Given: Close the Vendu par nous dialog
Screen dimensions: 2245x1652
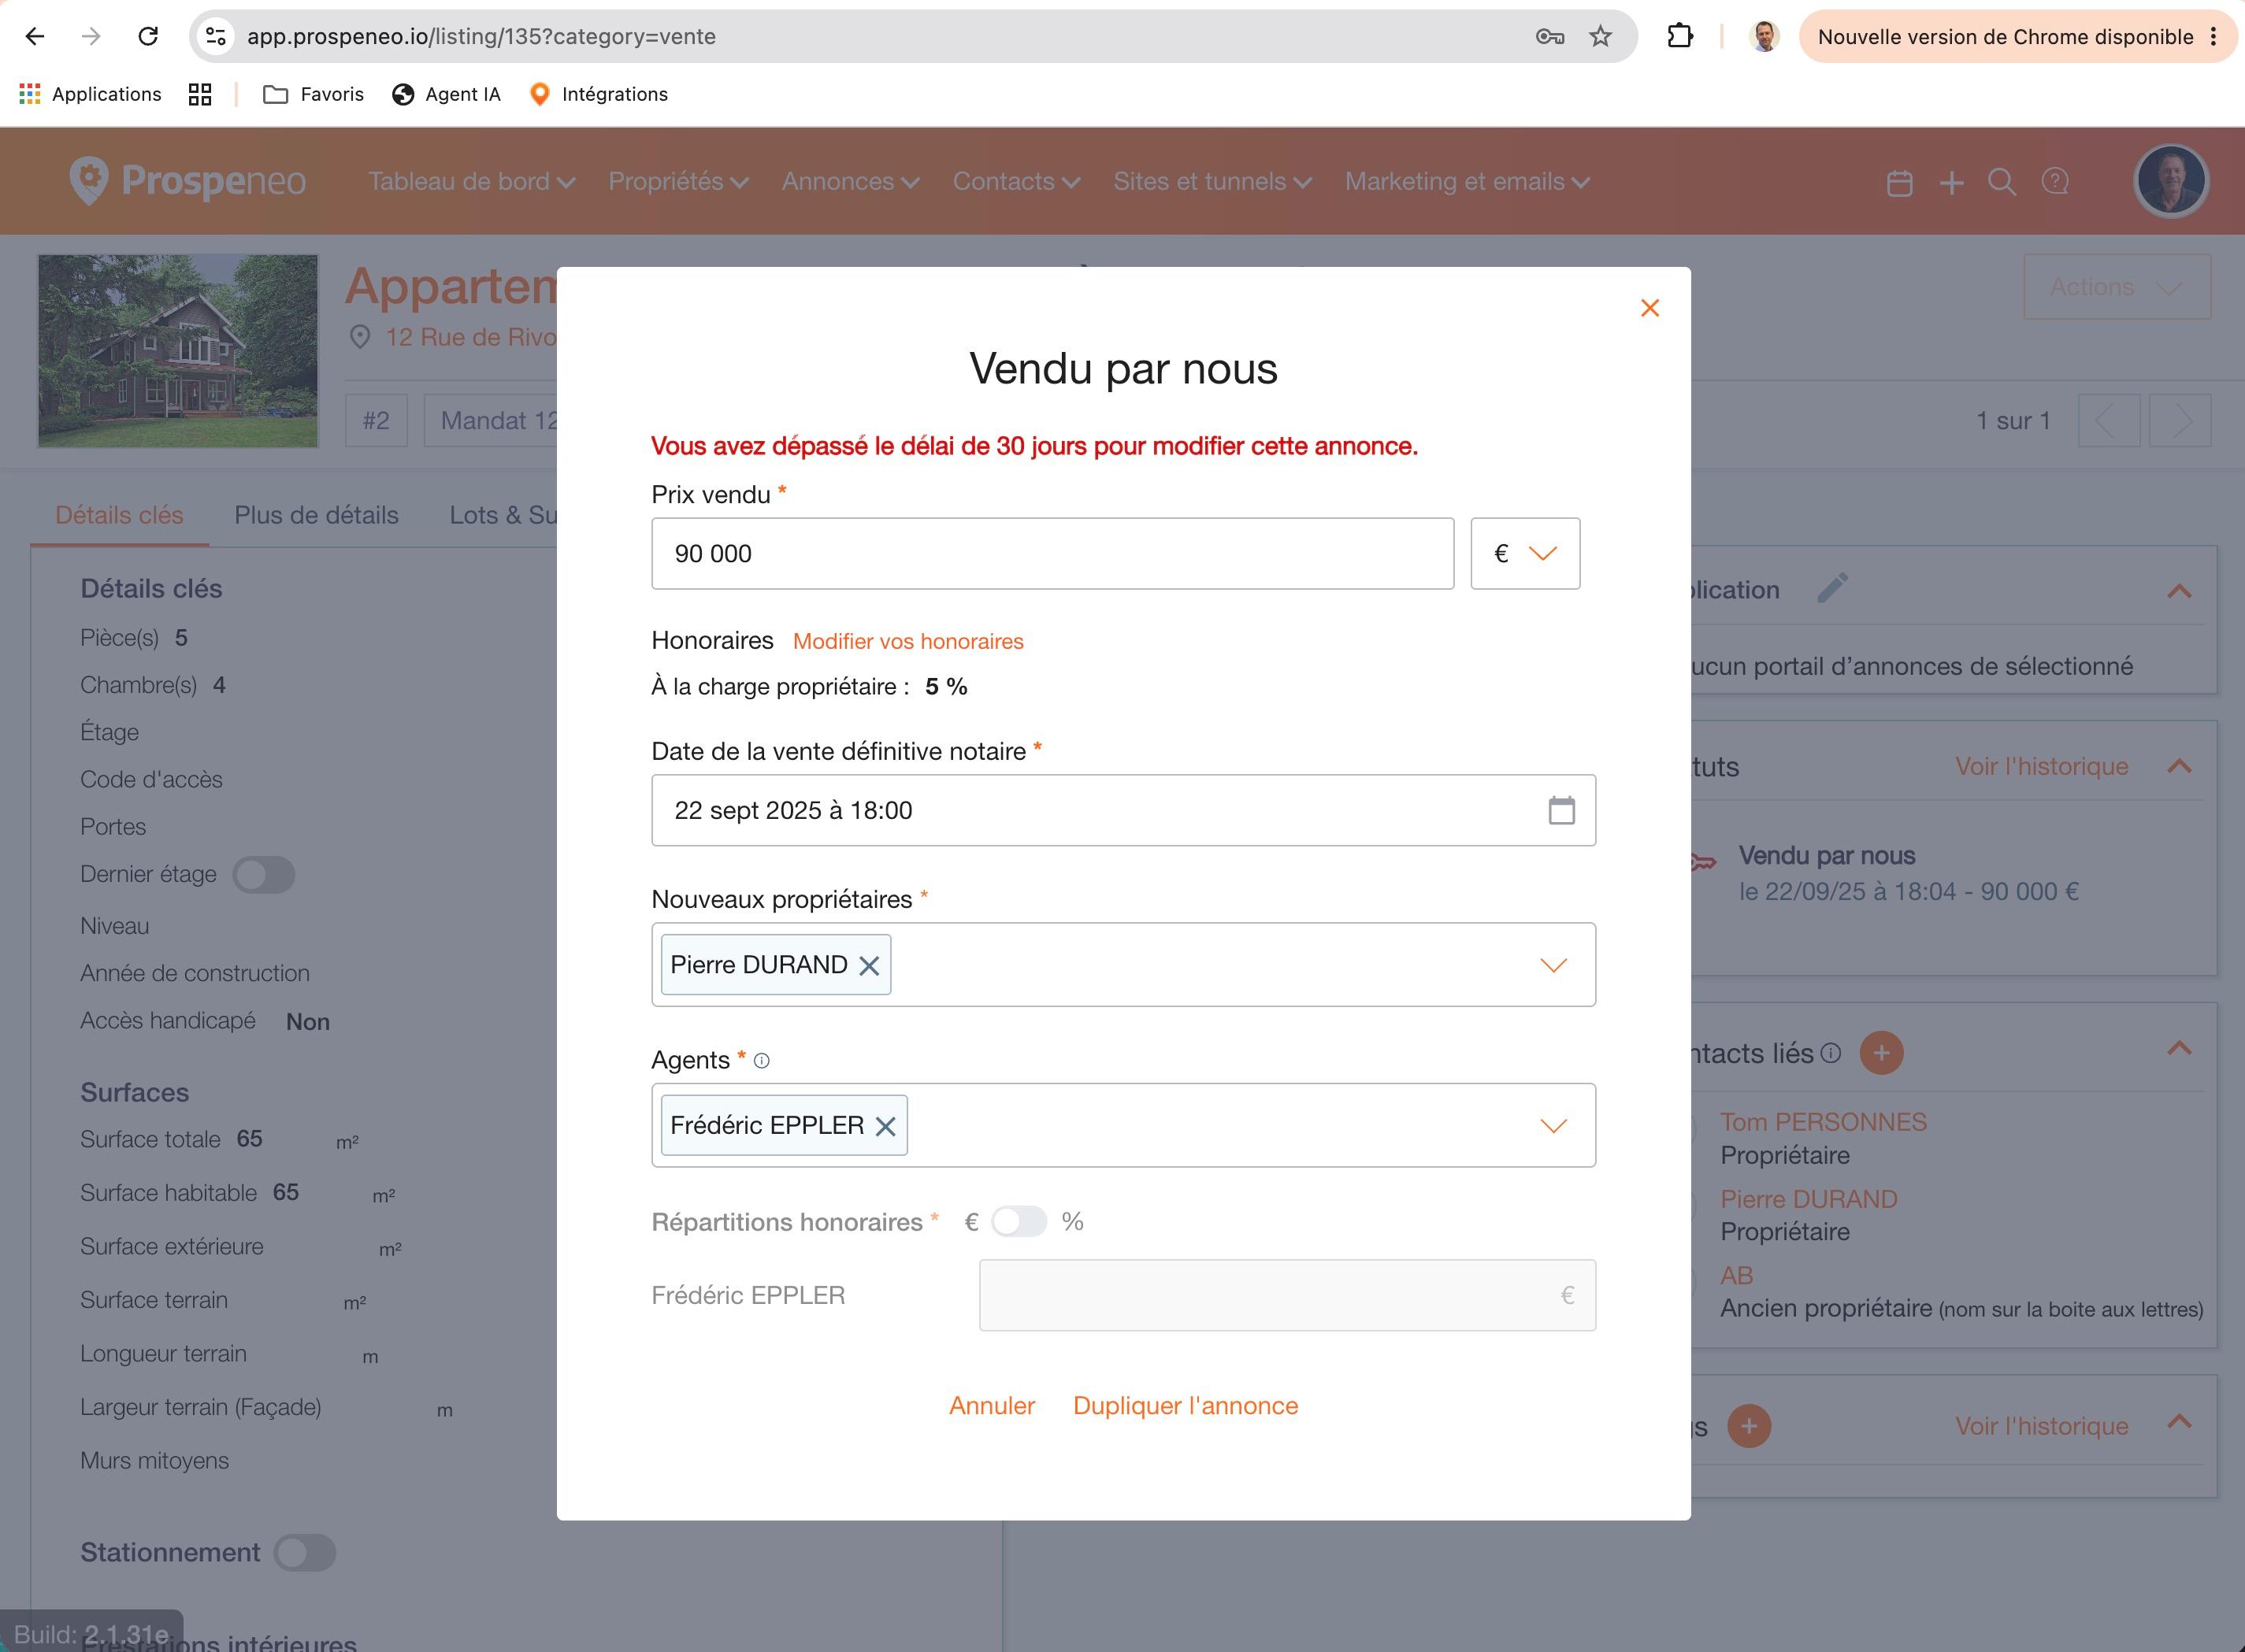Looking at the screenshot, I should click(x=1649, y=308).
